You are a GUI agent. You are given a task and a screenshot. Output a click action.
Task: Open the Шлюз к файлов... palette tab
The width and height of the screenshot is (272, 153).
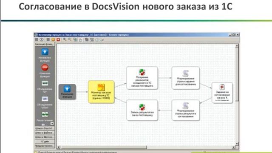pos(45,133)
